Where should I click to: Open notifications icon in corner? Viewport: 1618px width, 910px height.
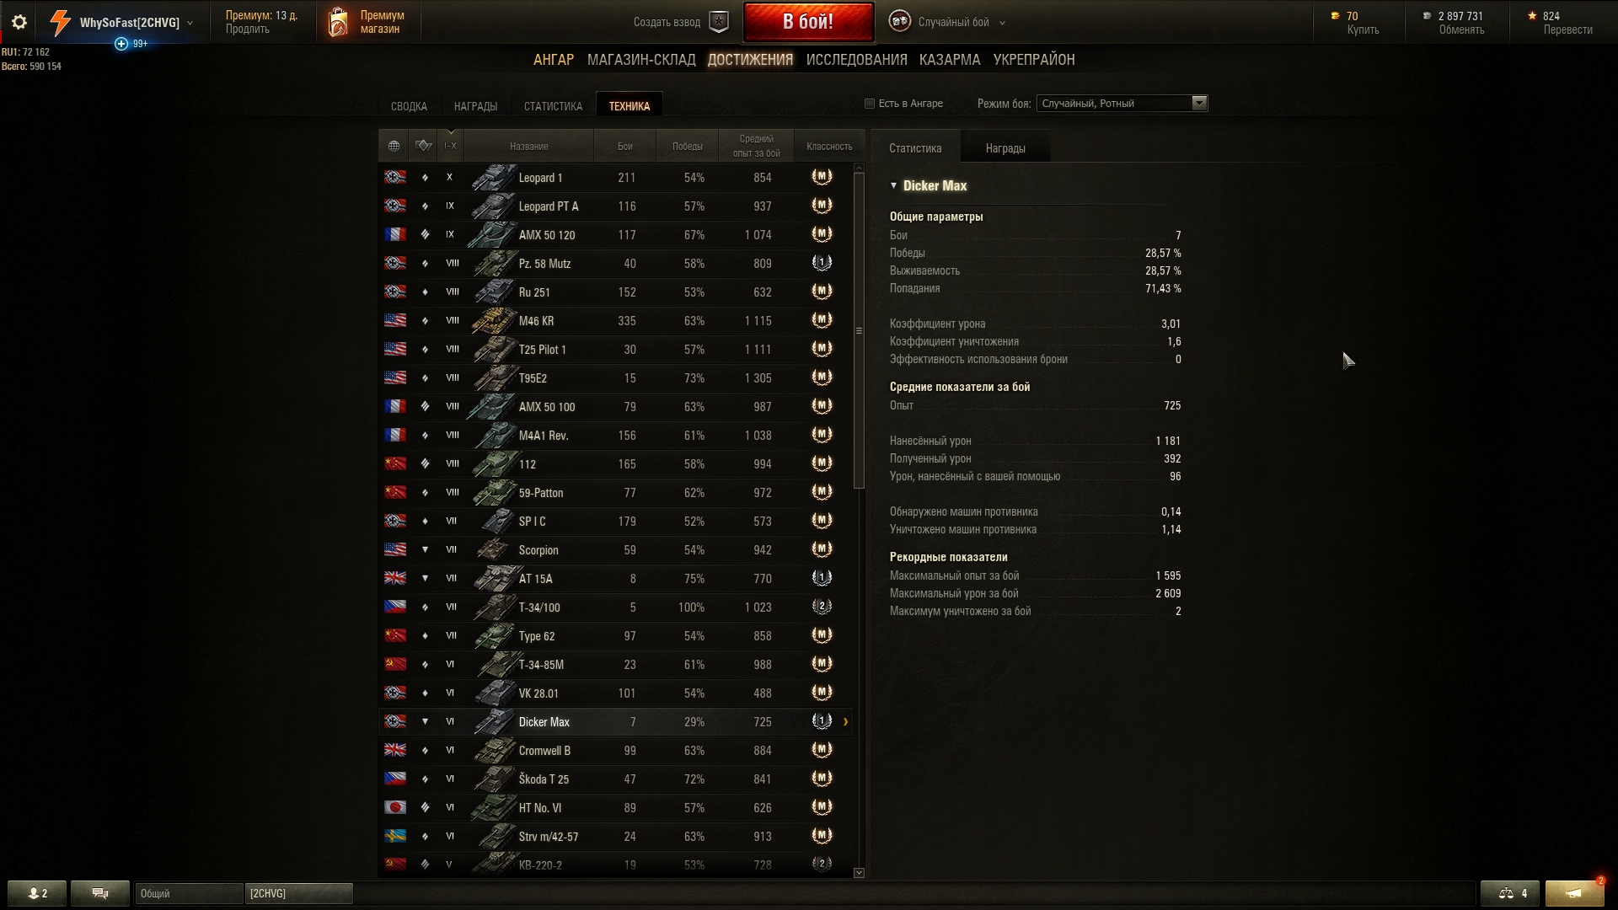point(1574,893)
